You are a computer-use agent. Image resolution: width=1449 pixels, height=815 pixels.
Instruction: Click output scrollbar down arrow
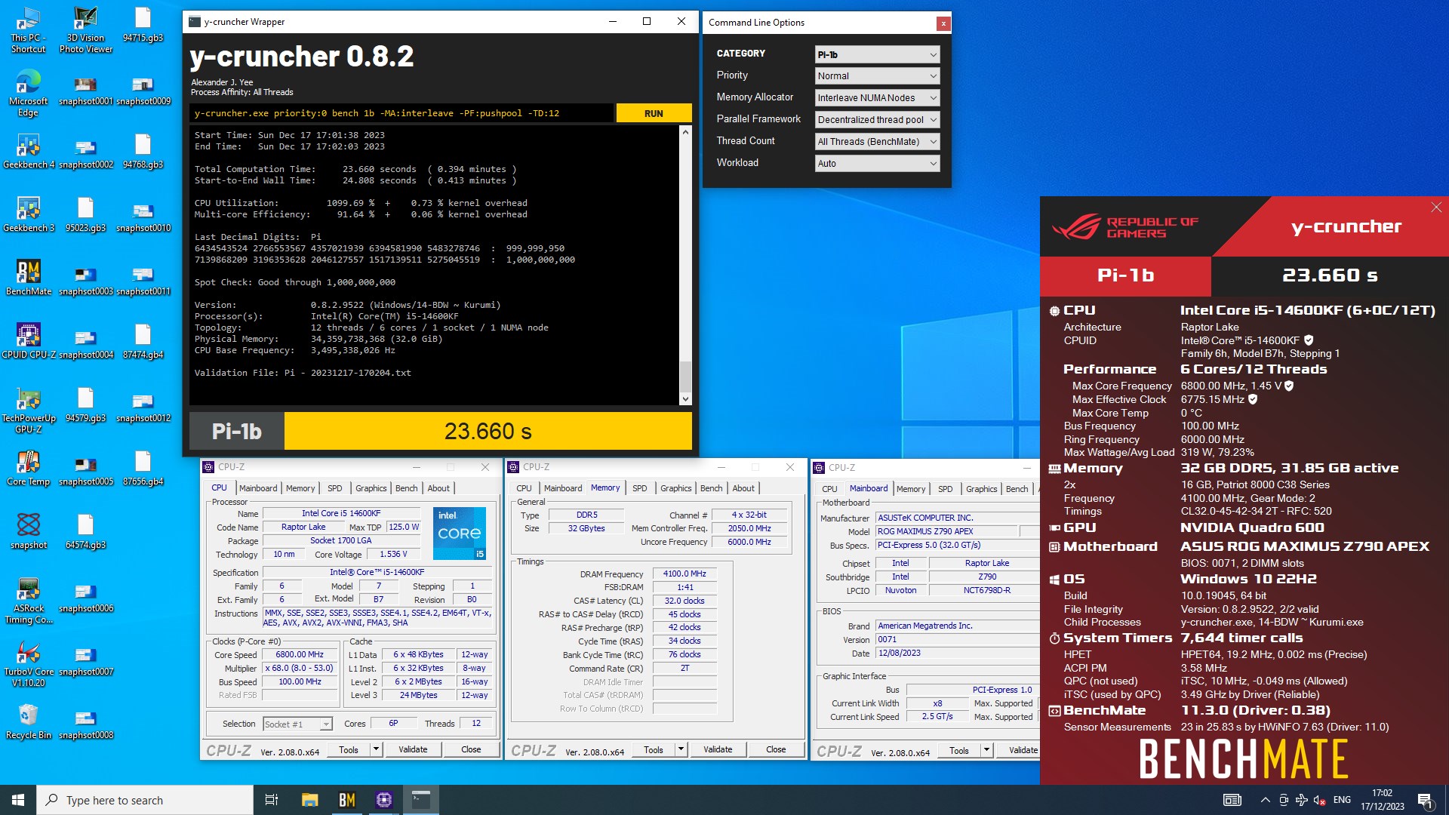(x=685, y=399)
